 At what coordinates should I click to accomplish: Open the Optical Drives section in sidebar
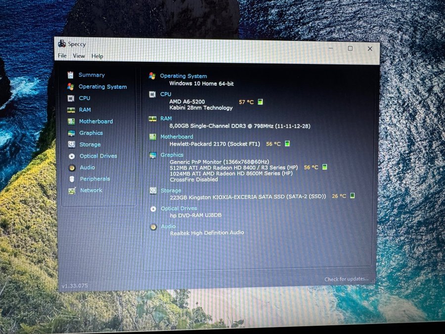coord(98,156)
